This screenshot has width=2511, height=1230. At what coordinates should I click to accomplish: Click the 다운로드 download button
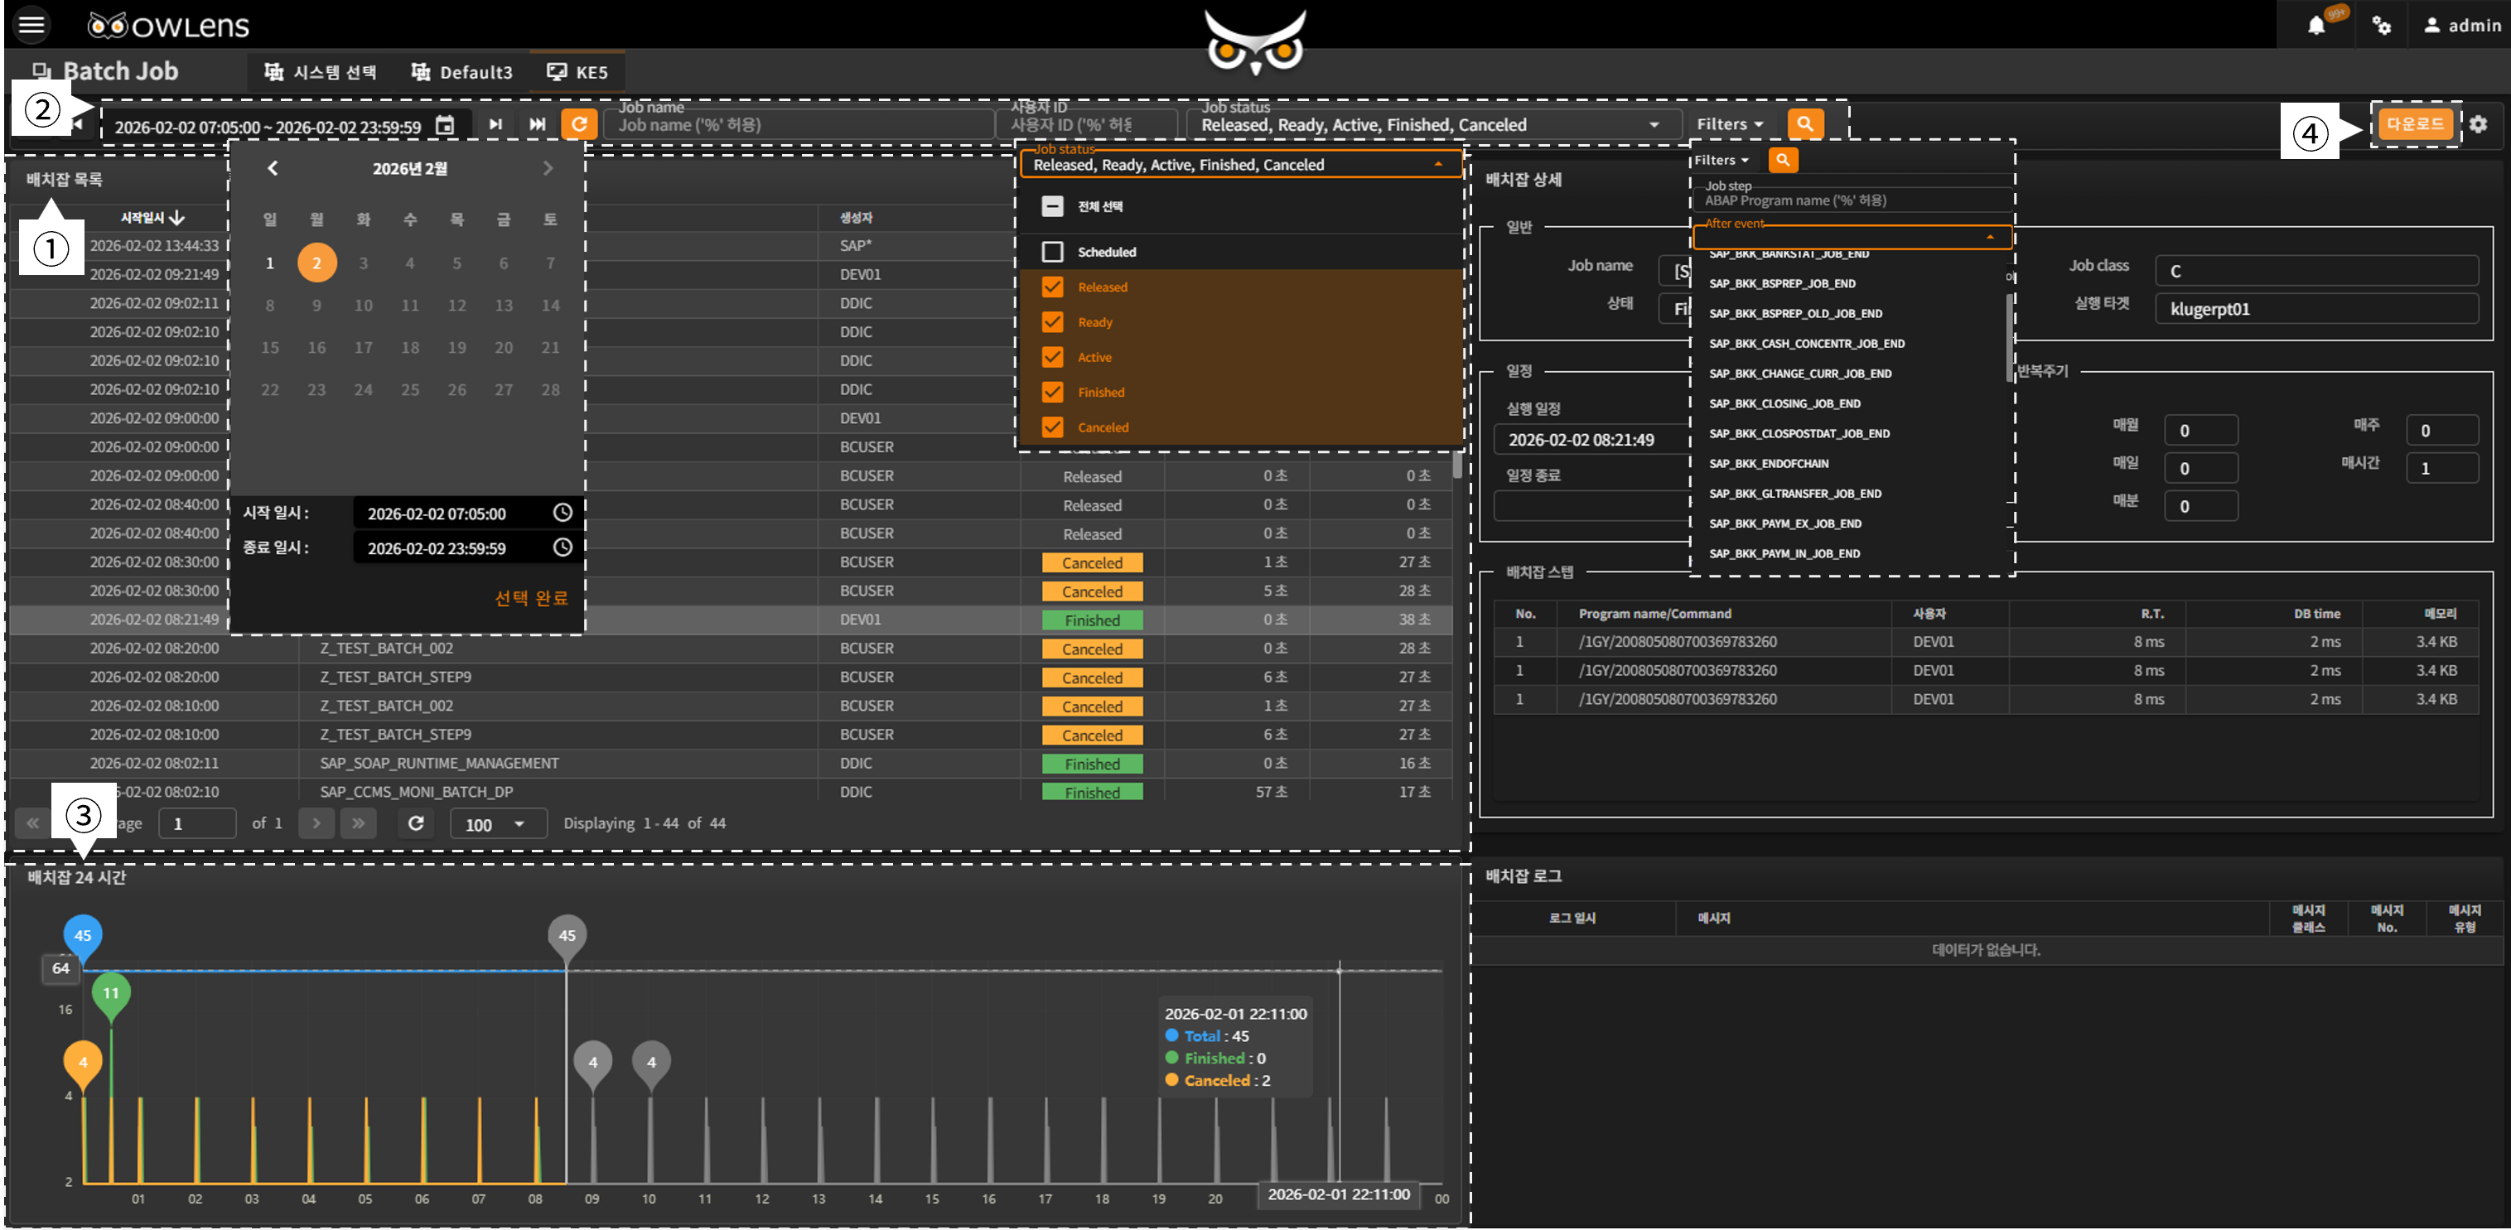[x=2415, y=123]
